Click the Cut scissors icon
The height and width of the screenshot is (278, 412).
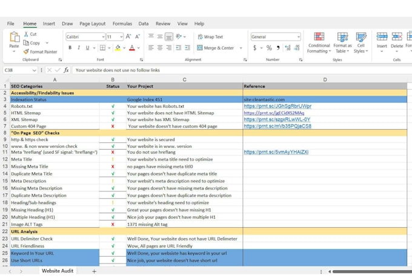pos(26,34)
